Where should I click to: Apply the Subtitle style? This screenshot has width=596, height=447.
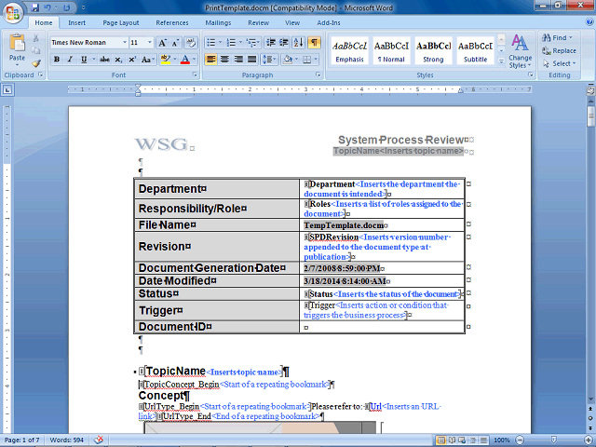point(475,51)
